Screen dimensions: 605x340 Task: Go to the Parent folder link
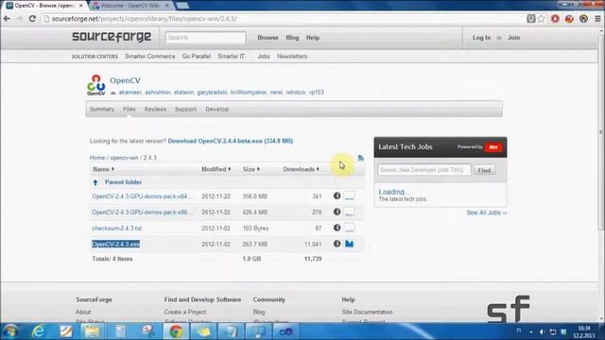[123, 182]
